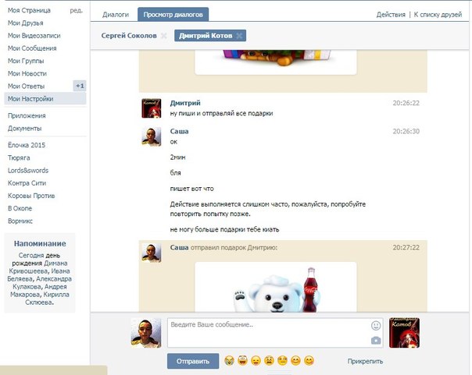Open the Действия menu
This screenshot has width=472, height=375.
[391, 14]
